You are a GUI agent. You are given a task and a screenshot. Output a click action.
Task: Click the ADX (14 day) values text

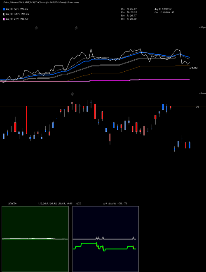(115, 204)
